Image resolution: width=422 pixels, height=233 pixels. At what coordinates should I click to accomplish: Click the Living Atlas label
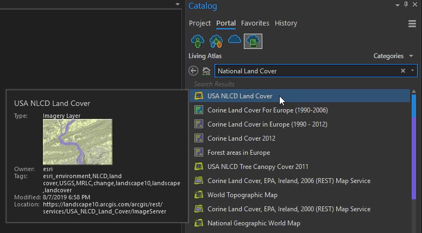coord(205,56)
